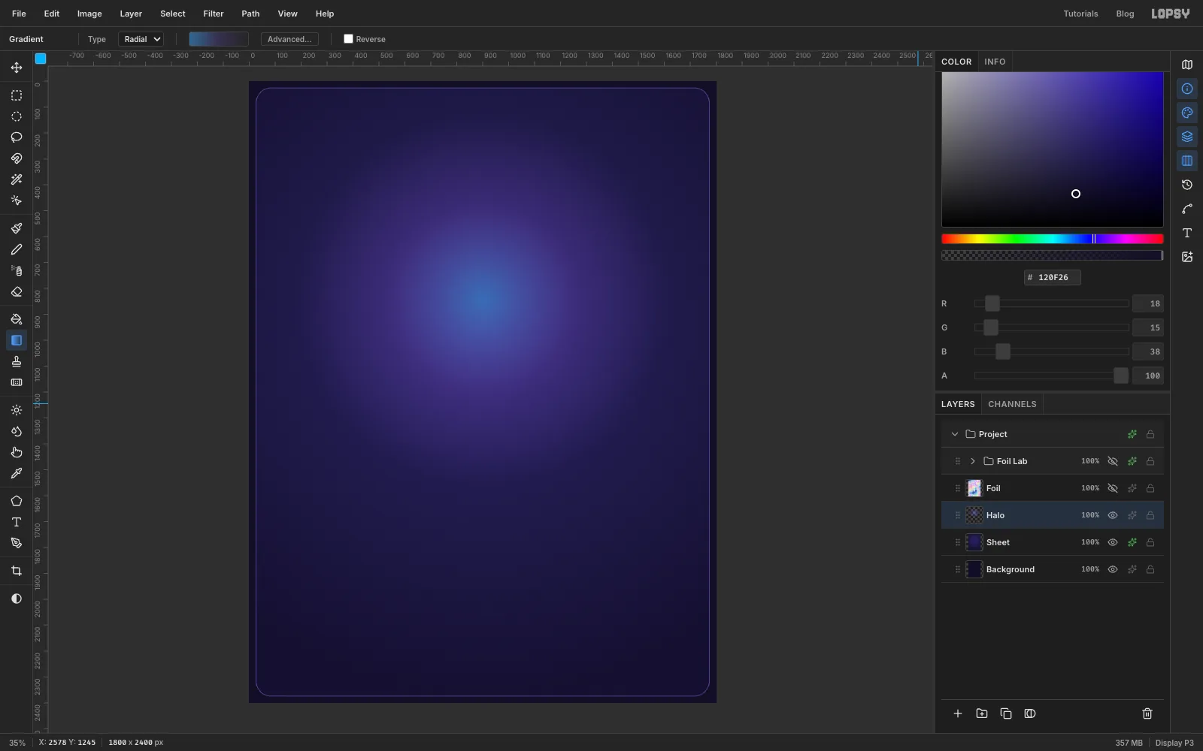Click the hex color input field
The height and width of the screenshot is (751, 1203).
click(1053, 277)
